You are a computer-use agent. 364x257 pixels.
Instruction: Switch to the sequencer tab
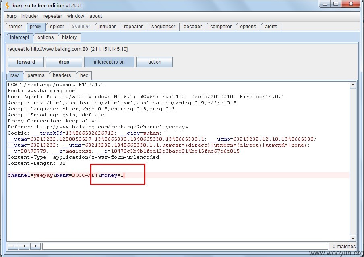pos(163,27)
